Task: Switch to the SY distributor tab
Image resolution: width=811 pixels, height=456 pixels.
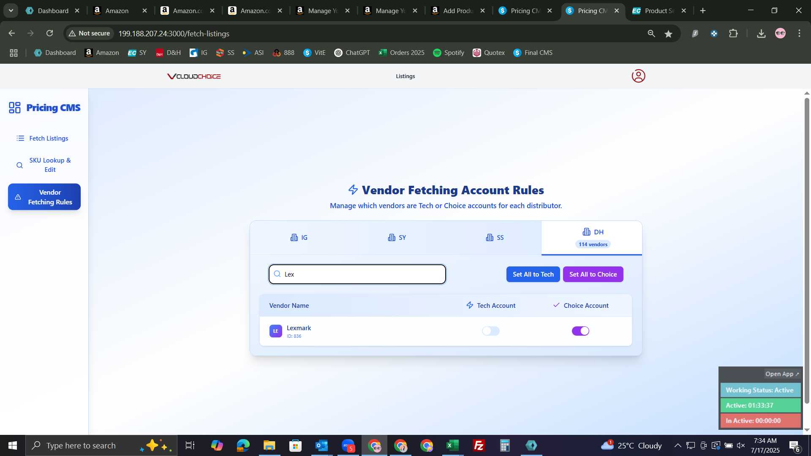Action: 397,238
